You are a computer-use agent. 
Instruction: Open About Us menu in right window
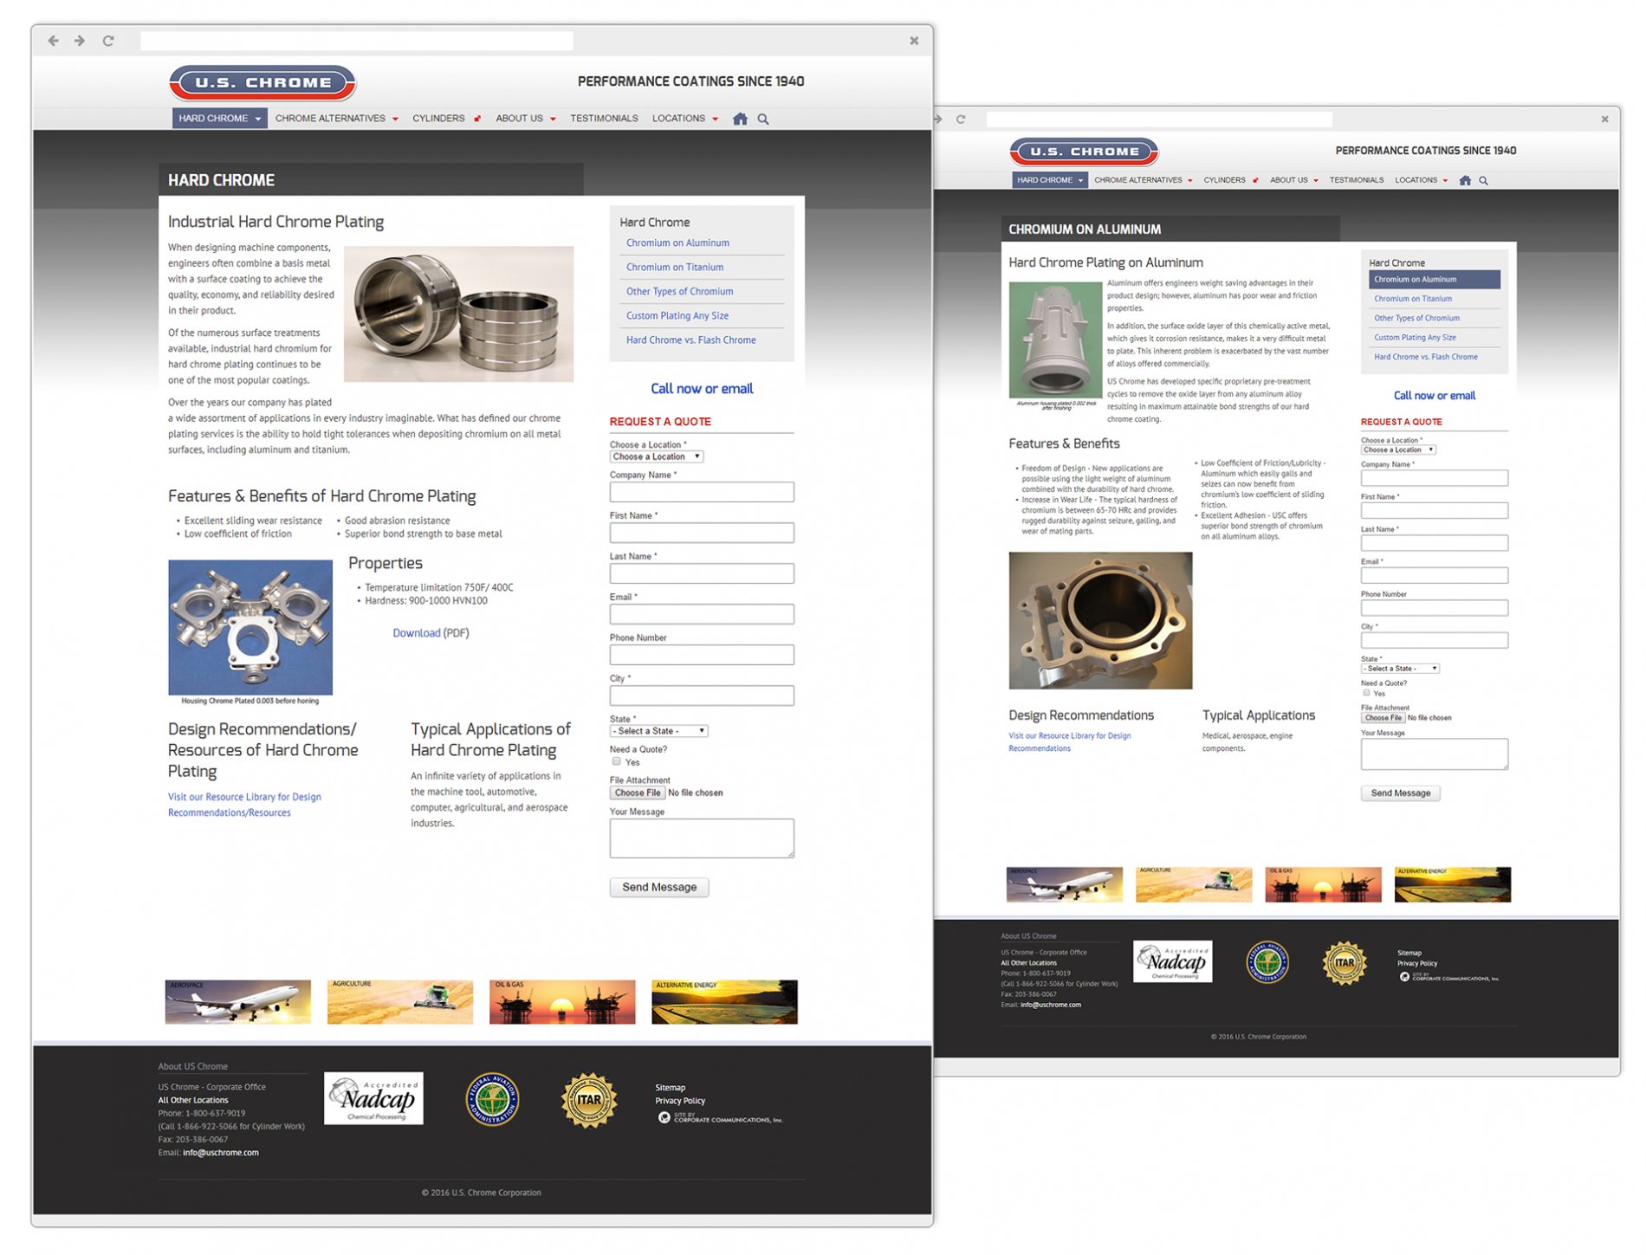click(1294, 180)
